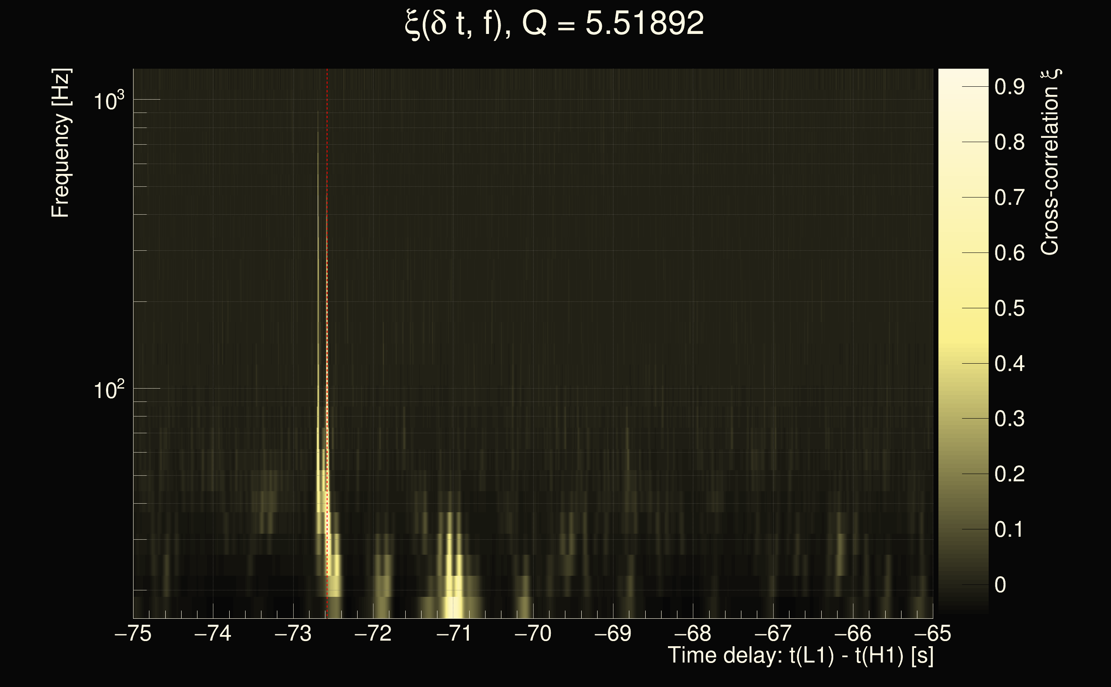Click the 0.9 tick on the colorbar
This screenshot has height=687, width=1111.
pos(1009,86)
